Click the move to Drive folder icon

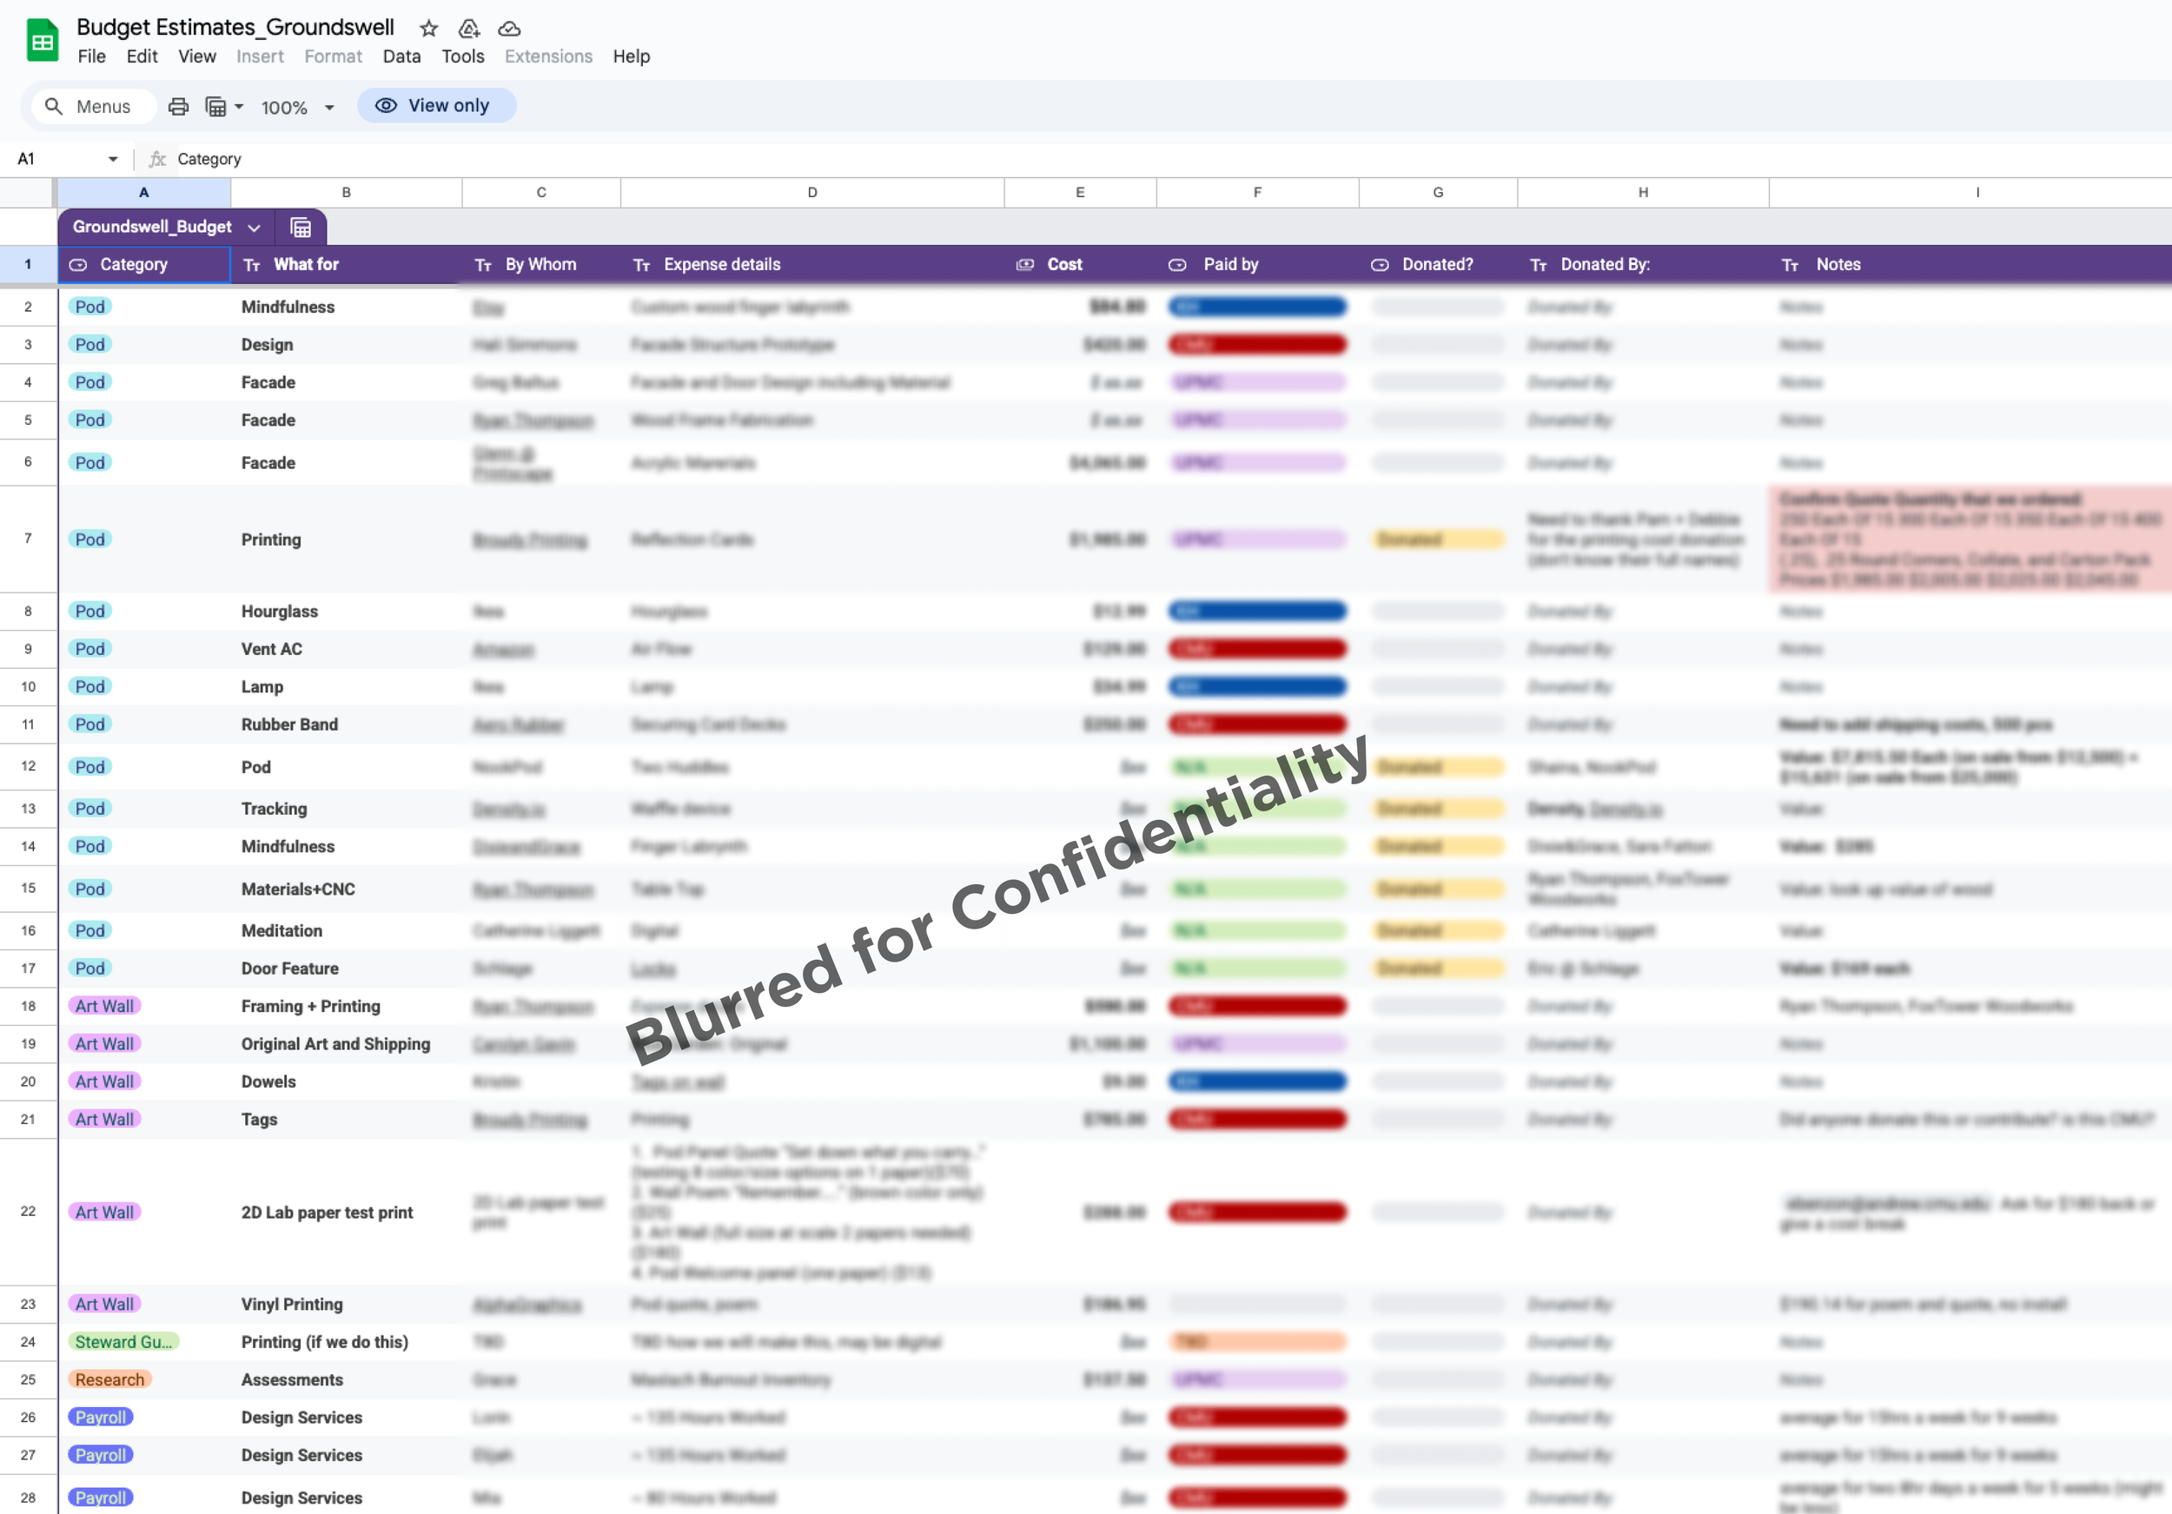(x=468, y=29)
